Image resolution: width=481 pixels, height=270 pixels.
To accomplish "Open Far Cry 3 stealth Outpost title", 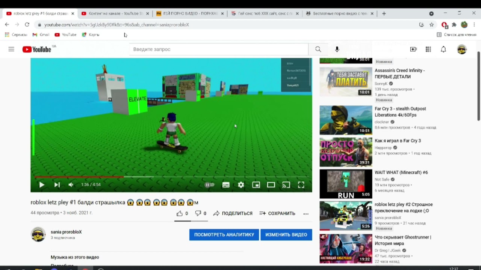I will [x=400, y=112].
